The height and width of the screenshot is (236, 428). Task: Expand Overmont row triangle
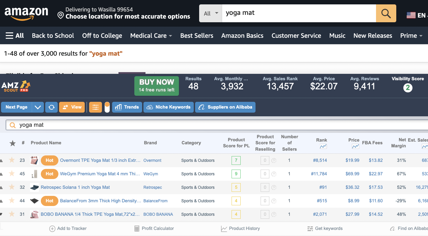[x=1, y=160]
